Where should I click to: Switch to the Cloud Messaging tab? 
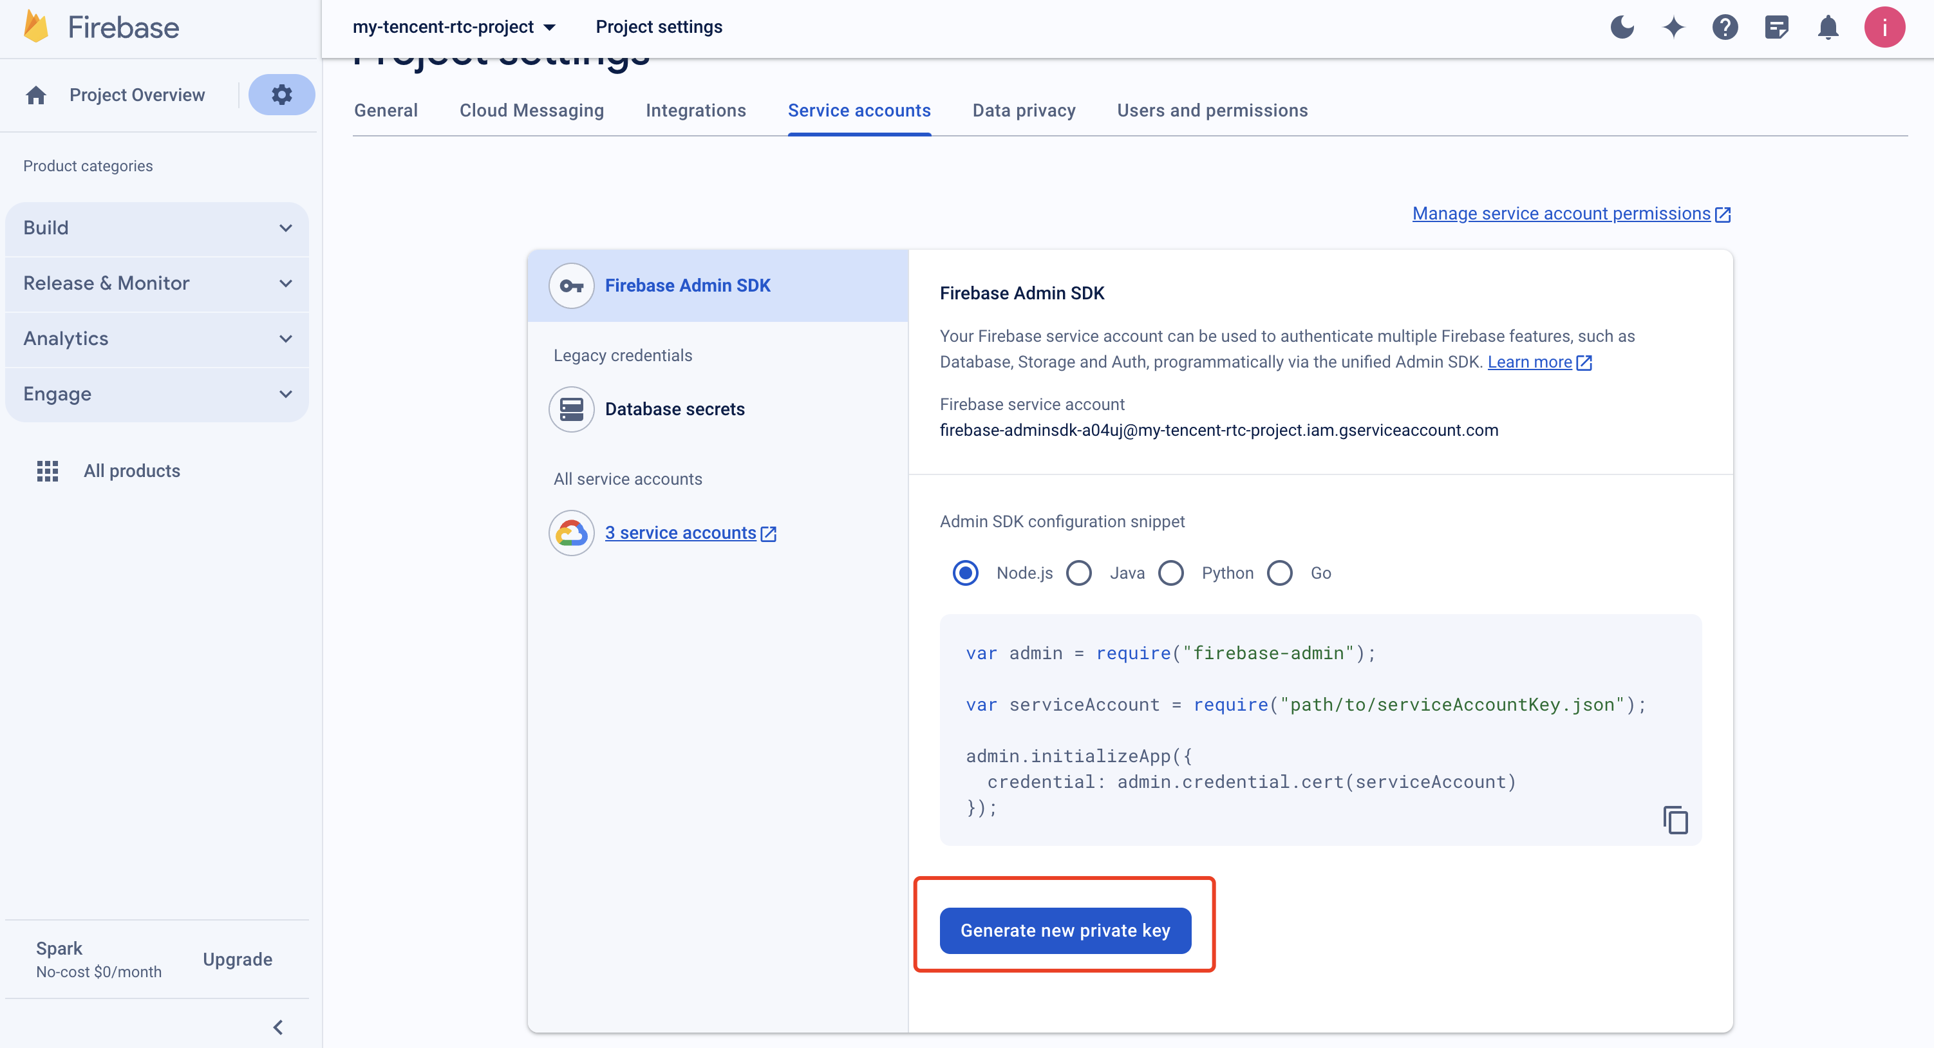530,110
